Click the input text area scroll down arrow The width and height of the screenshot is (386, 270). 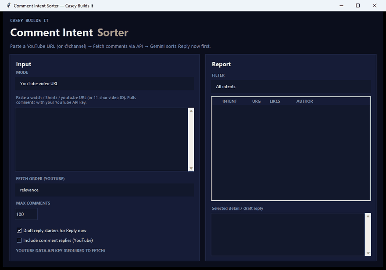click(x=191, y=168)
